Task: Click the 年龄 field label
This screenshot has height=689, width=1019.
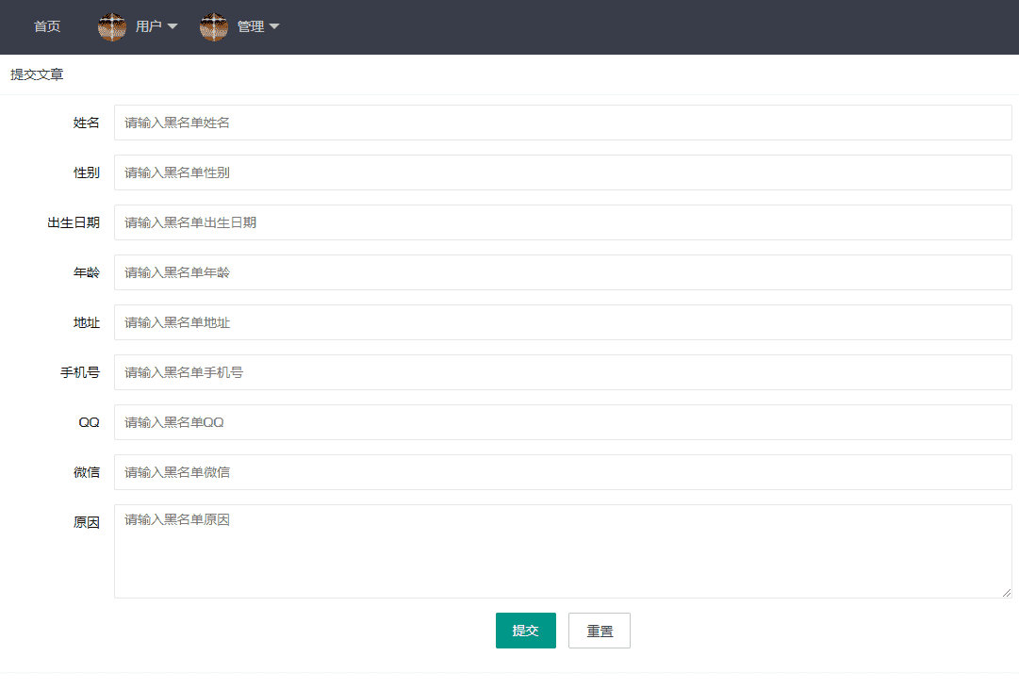Action: coord(87,272)
